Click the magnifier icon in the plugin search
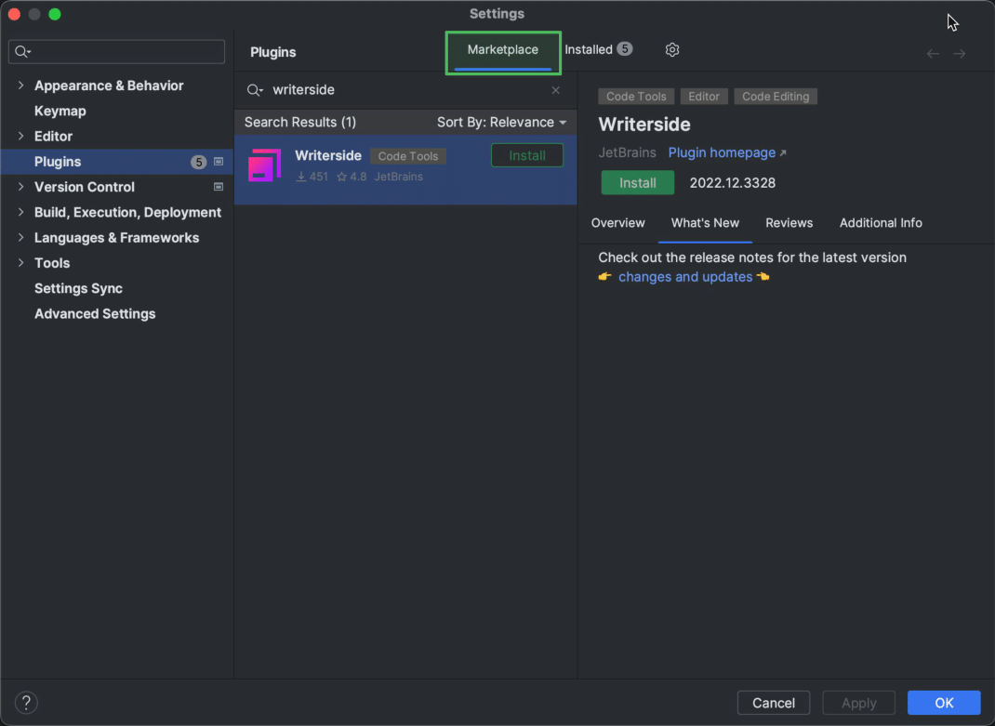Image resolution: width=995 pixels, height=726 pixels. (255, 90)
